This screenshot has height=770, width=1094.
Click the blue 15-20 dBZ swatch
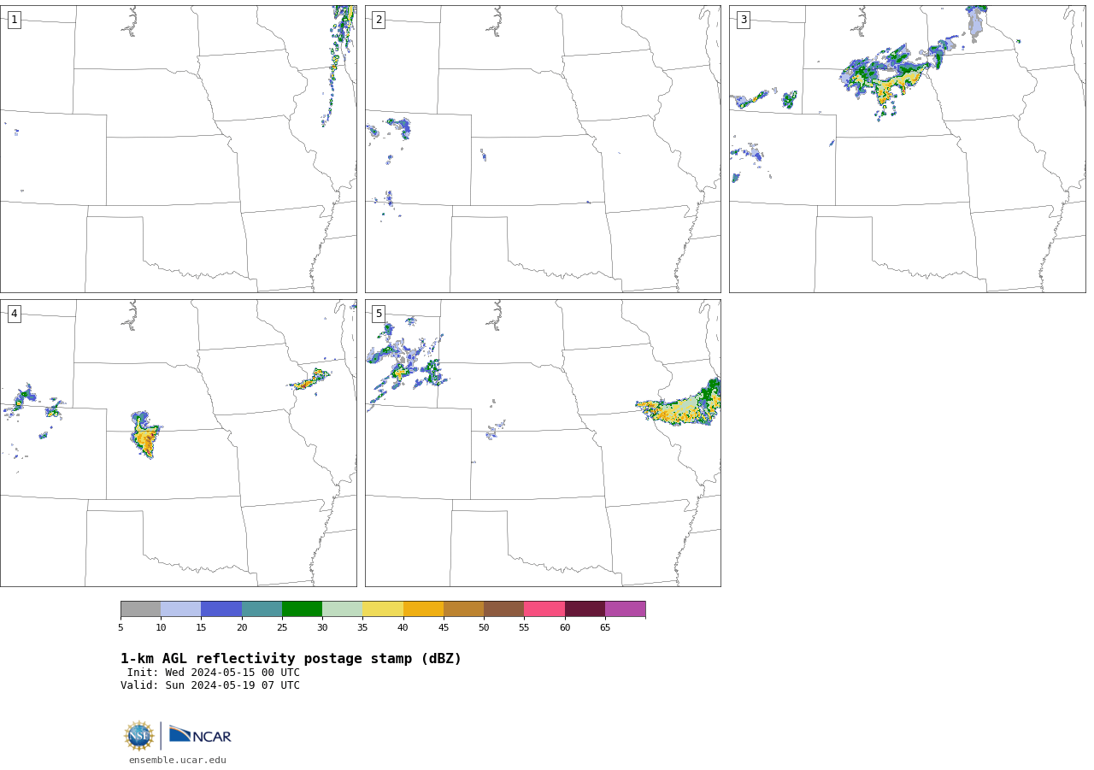click(x=221, y=609)
